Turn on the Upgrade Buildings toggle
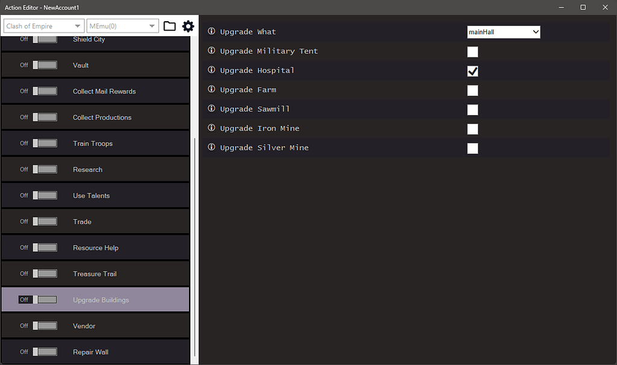Viewport: 617px width, 365px height. (38, 299)
